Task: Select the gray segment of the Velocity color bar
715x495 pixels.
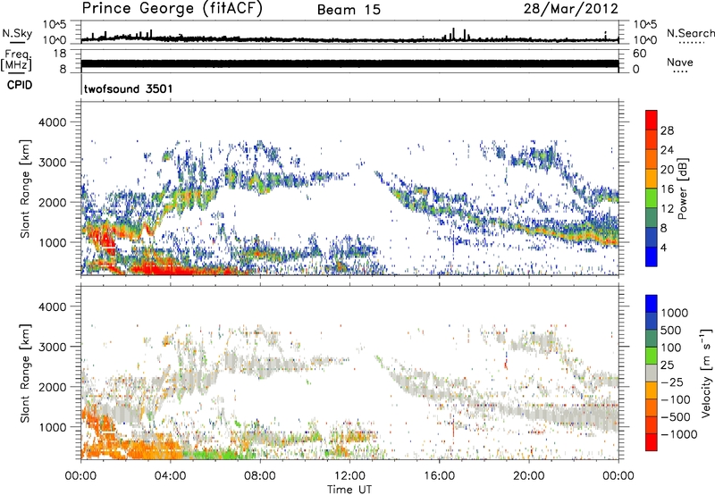Action: pos(652,373)
